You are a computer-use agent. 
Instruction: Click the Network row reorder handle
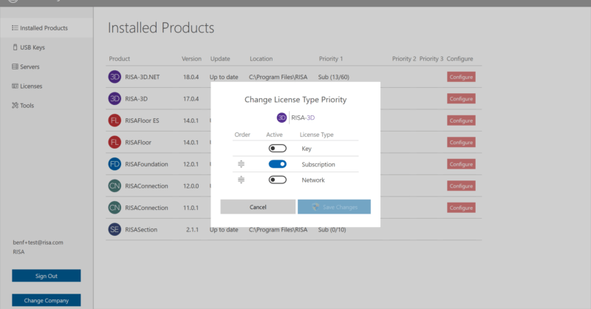[241, 180]
